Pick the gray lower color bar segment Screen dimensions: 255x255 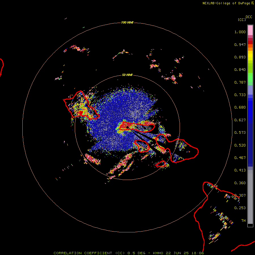click(x=250, y=197)
